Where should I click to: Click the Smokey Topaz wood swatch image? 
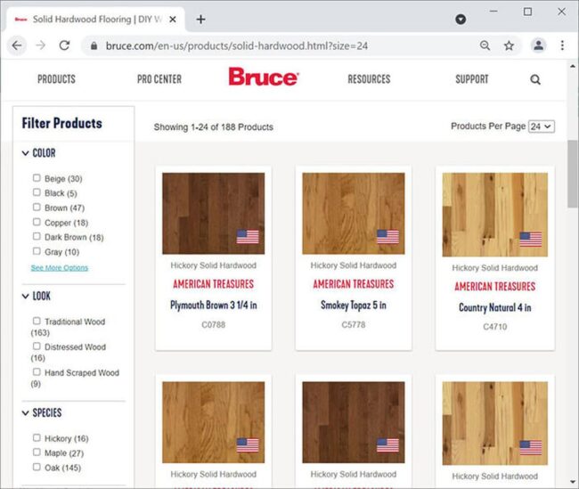(354, 214)
